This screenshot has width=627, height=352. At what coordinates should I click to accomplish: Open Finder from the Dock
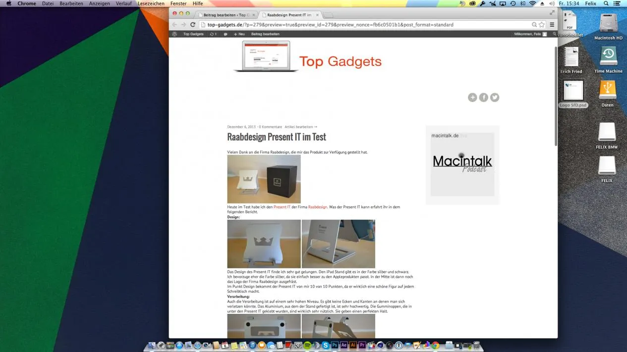[152, 346]
